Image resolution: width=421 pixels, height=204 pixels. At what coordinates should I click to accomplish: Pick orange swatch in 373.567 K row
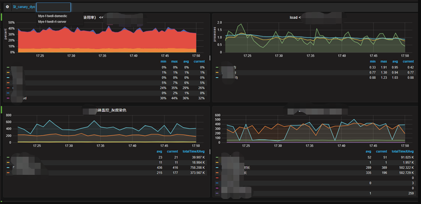8,172
